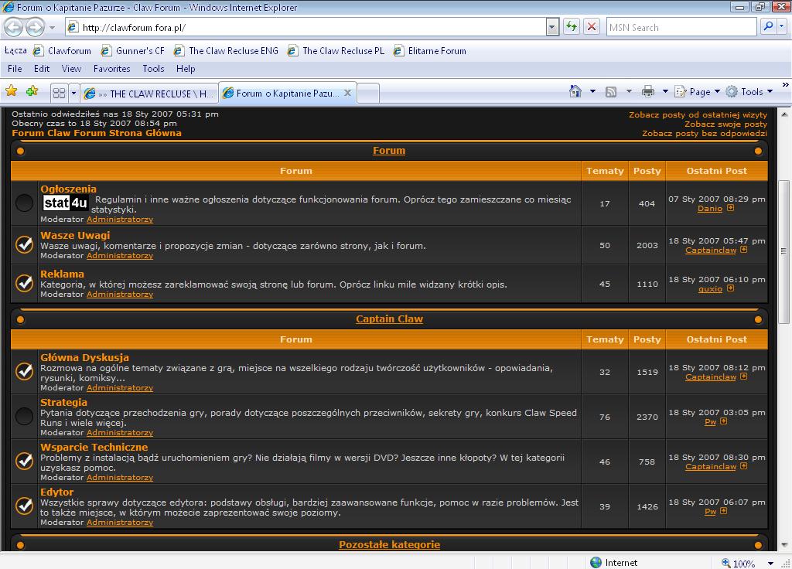View latest post icon next to guxio
Viewport: 792px width, 569px height.
pos(730,288)
